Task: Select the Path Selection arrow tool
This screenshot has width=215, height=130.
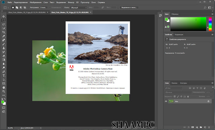Action: click(4, 80)
